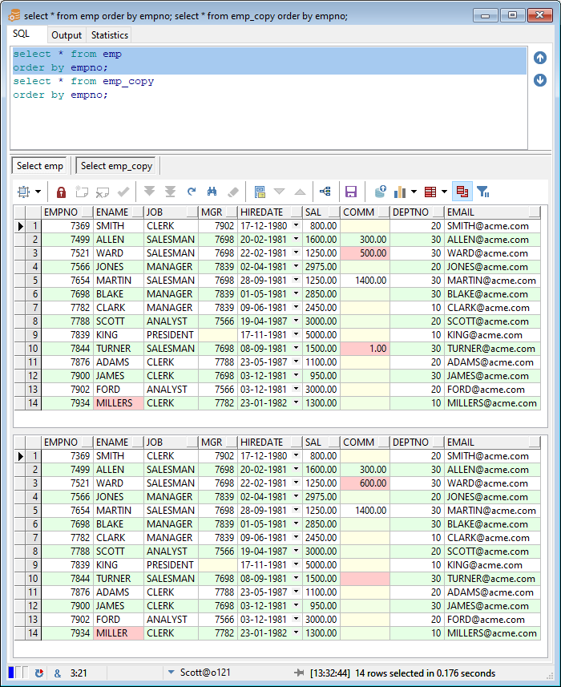Click the bar chart icon

click(400, 192)
